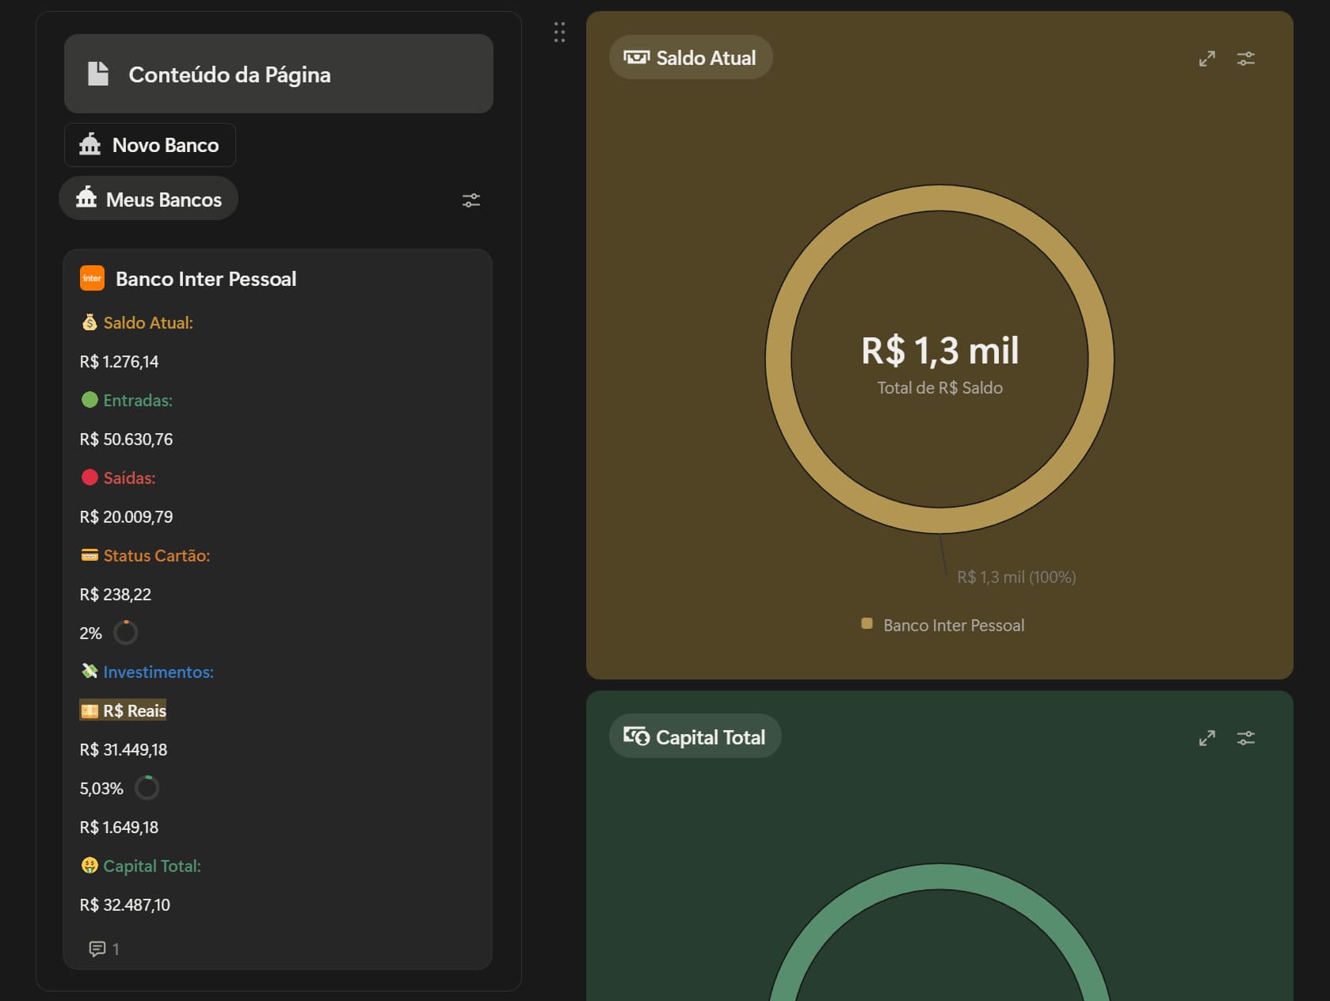The image size is (1330, 1001).
Task: Expand the Saldo Atual chart to full screen
Action: click(x=1207, y=59)
